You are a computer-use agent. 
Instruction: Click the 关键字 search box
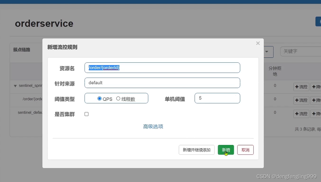pyautogui.click(x=301, y=51)
